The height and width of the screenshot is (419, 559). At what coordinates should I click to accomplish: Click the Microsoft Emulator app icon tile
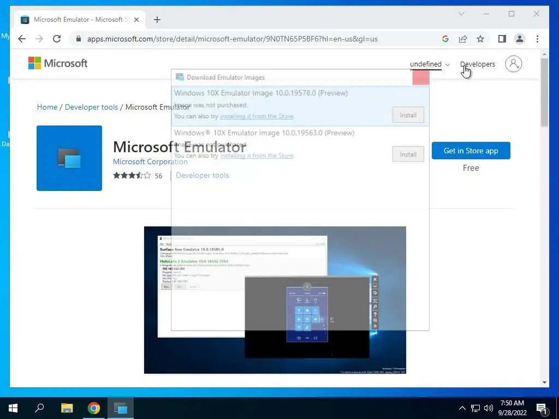coord(69,158)
